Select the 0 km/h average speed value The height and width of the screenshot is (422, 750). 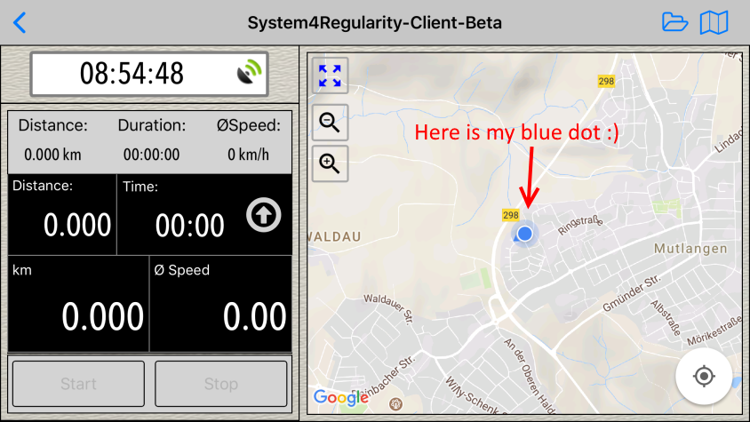248,155
